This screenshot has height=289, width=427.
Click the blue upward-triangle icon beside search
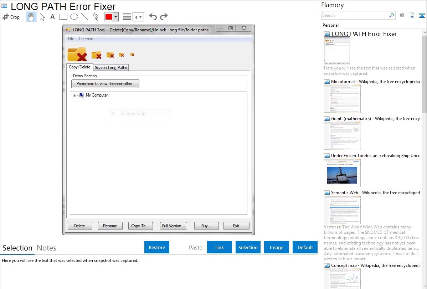[x=422, y=15]
